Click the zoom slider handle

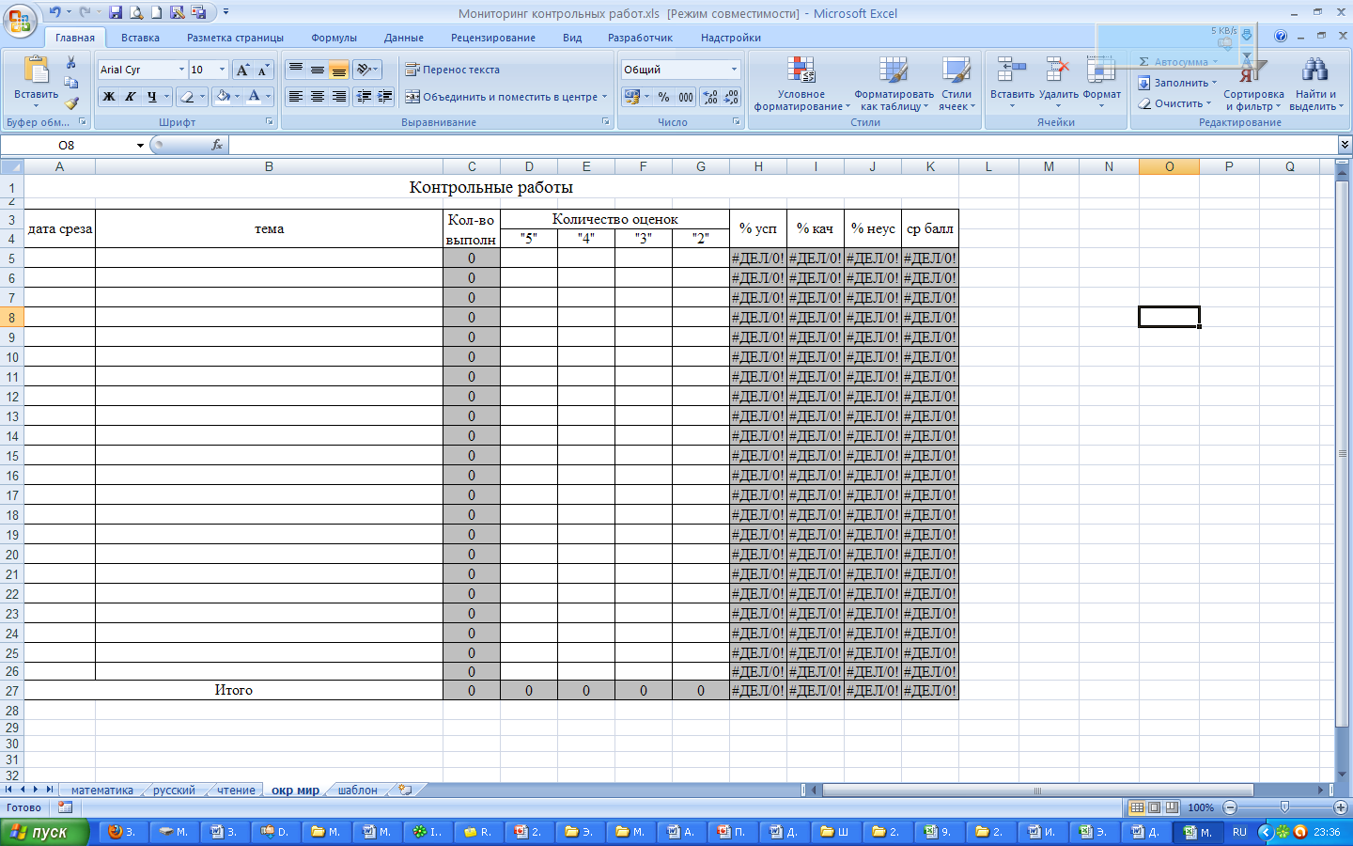coord(1284,807)
